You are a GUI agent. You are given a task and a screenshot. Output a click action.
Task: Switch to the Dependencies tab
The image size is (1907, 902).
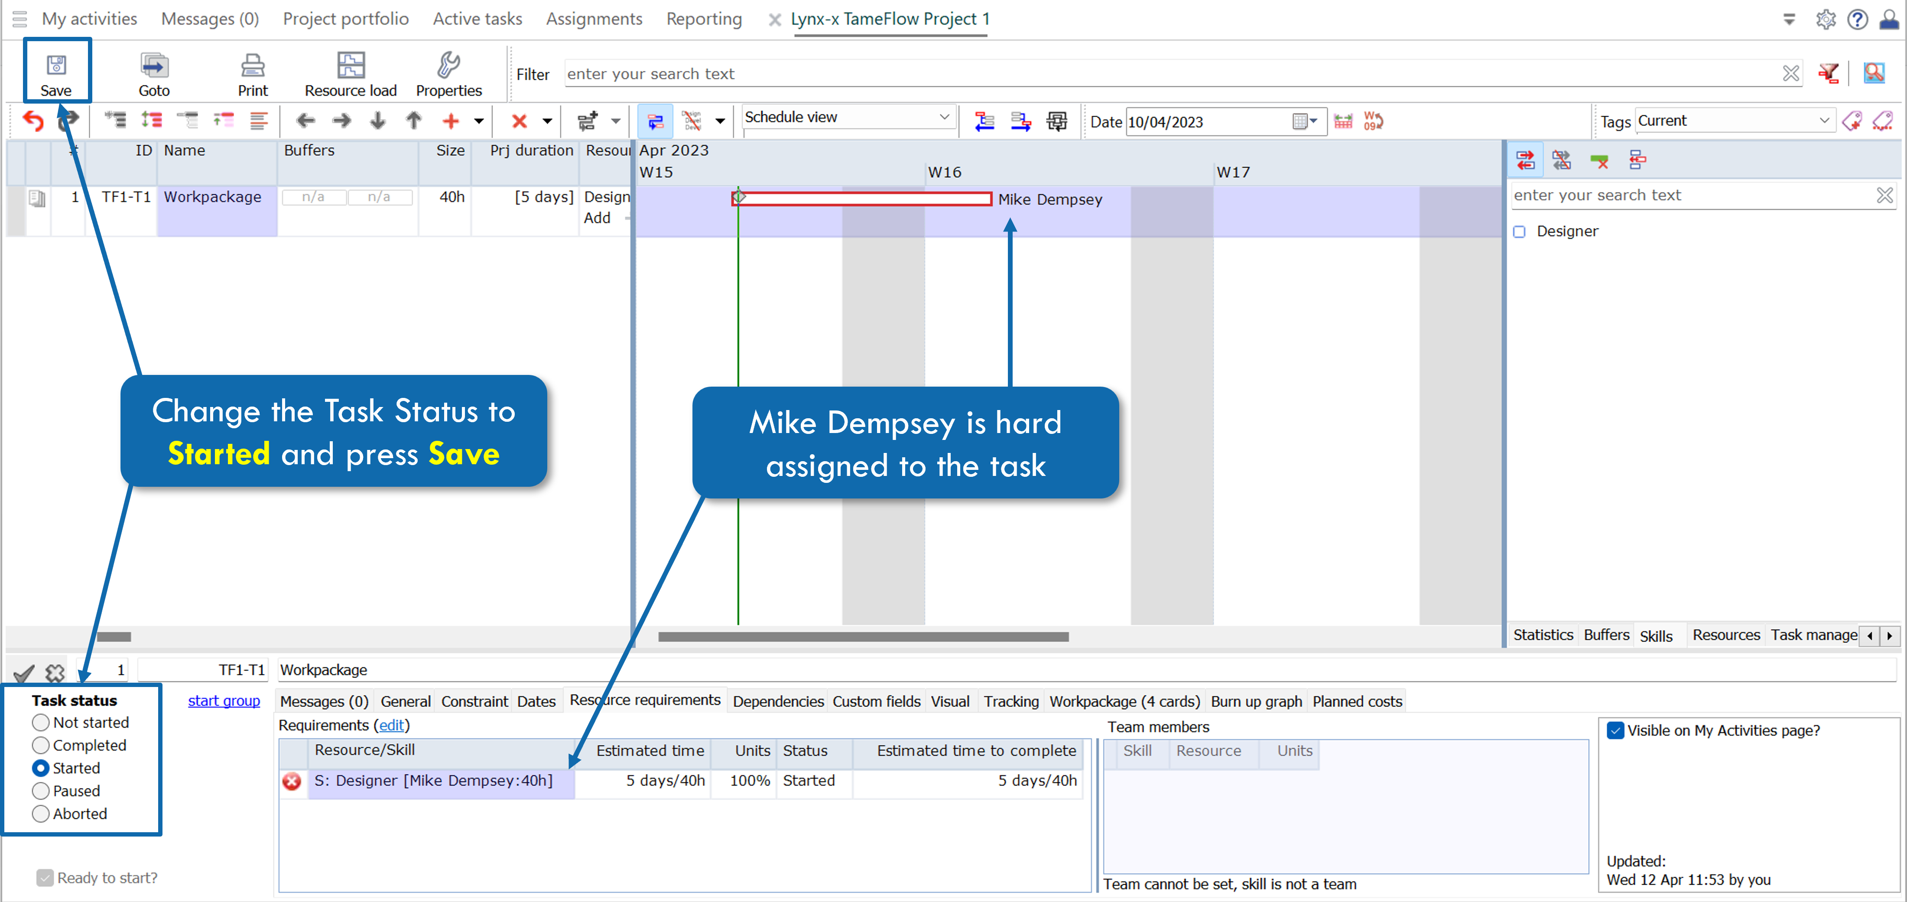[x=778, y=701]
